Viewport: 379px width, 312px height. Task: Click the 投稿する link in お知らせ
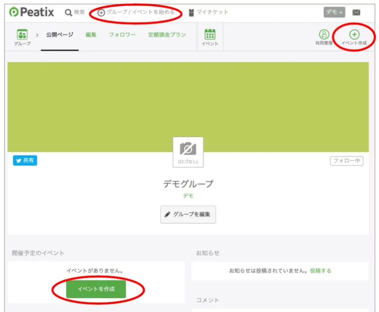(x=320, y=271)
